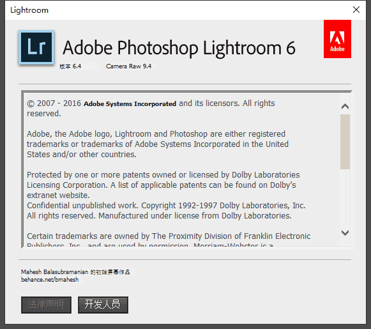371x329 pixels.
Task: Click the 'Mahesh Balasubramanian' credit line
Action: coord(75,272)
